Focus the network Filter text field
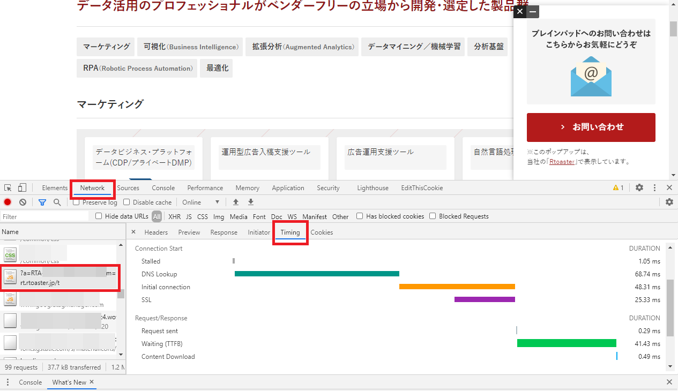The image size is (678, 391). click(x=45, y=216)
